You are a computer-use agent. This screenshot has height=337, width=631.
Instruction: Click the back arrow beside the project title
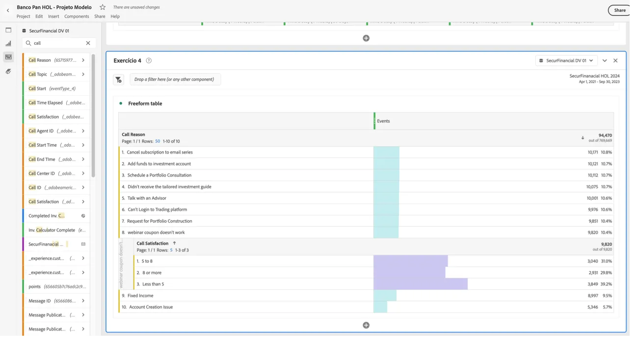(x=8, y=10)
